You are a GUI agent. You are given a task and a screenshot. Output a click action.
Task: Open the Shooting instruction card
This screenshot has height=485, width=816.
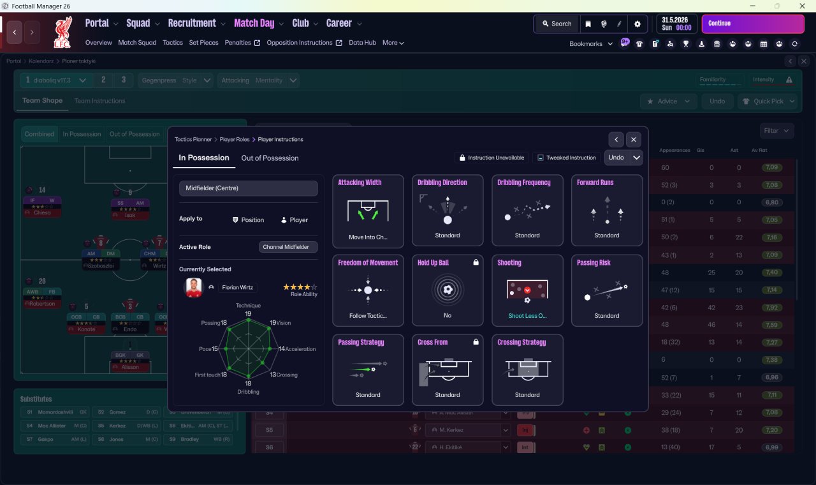527,290
